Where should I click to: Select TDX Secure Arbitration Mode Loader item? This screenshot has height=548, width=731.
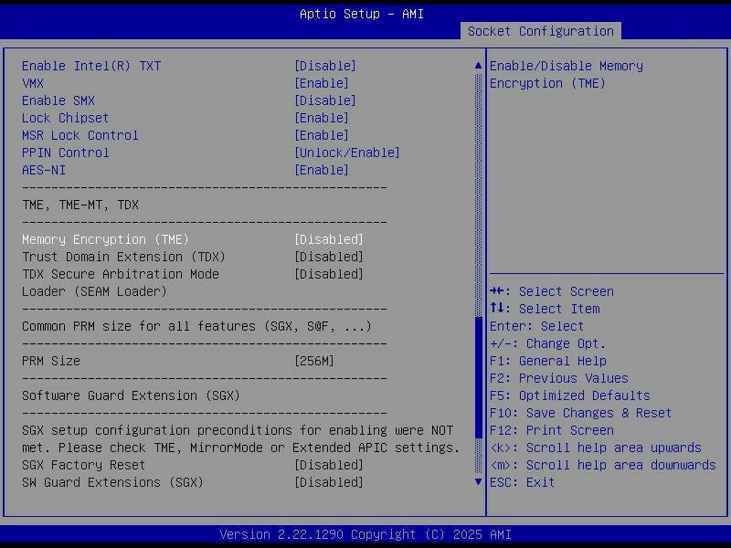(x=121, y=283)
